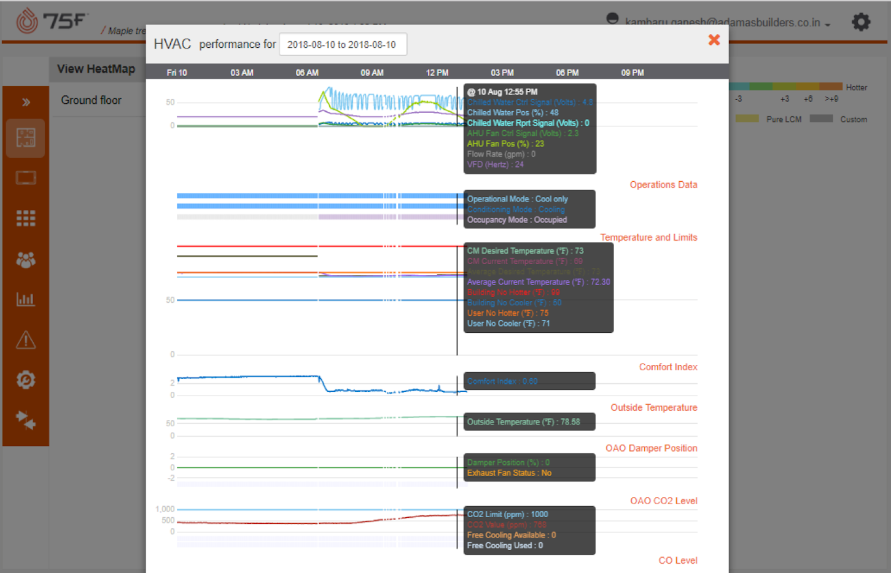Close the HVAC performance dialog
The image size is (891, 573).
pyautogui.click(x=714, y=40)
